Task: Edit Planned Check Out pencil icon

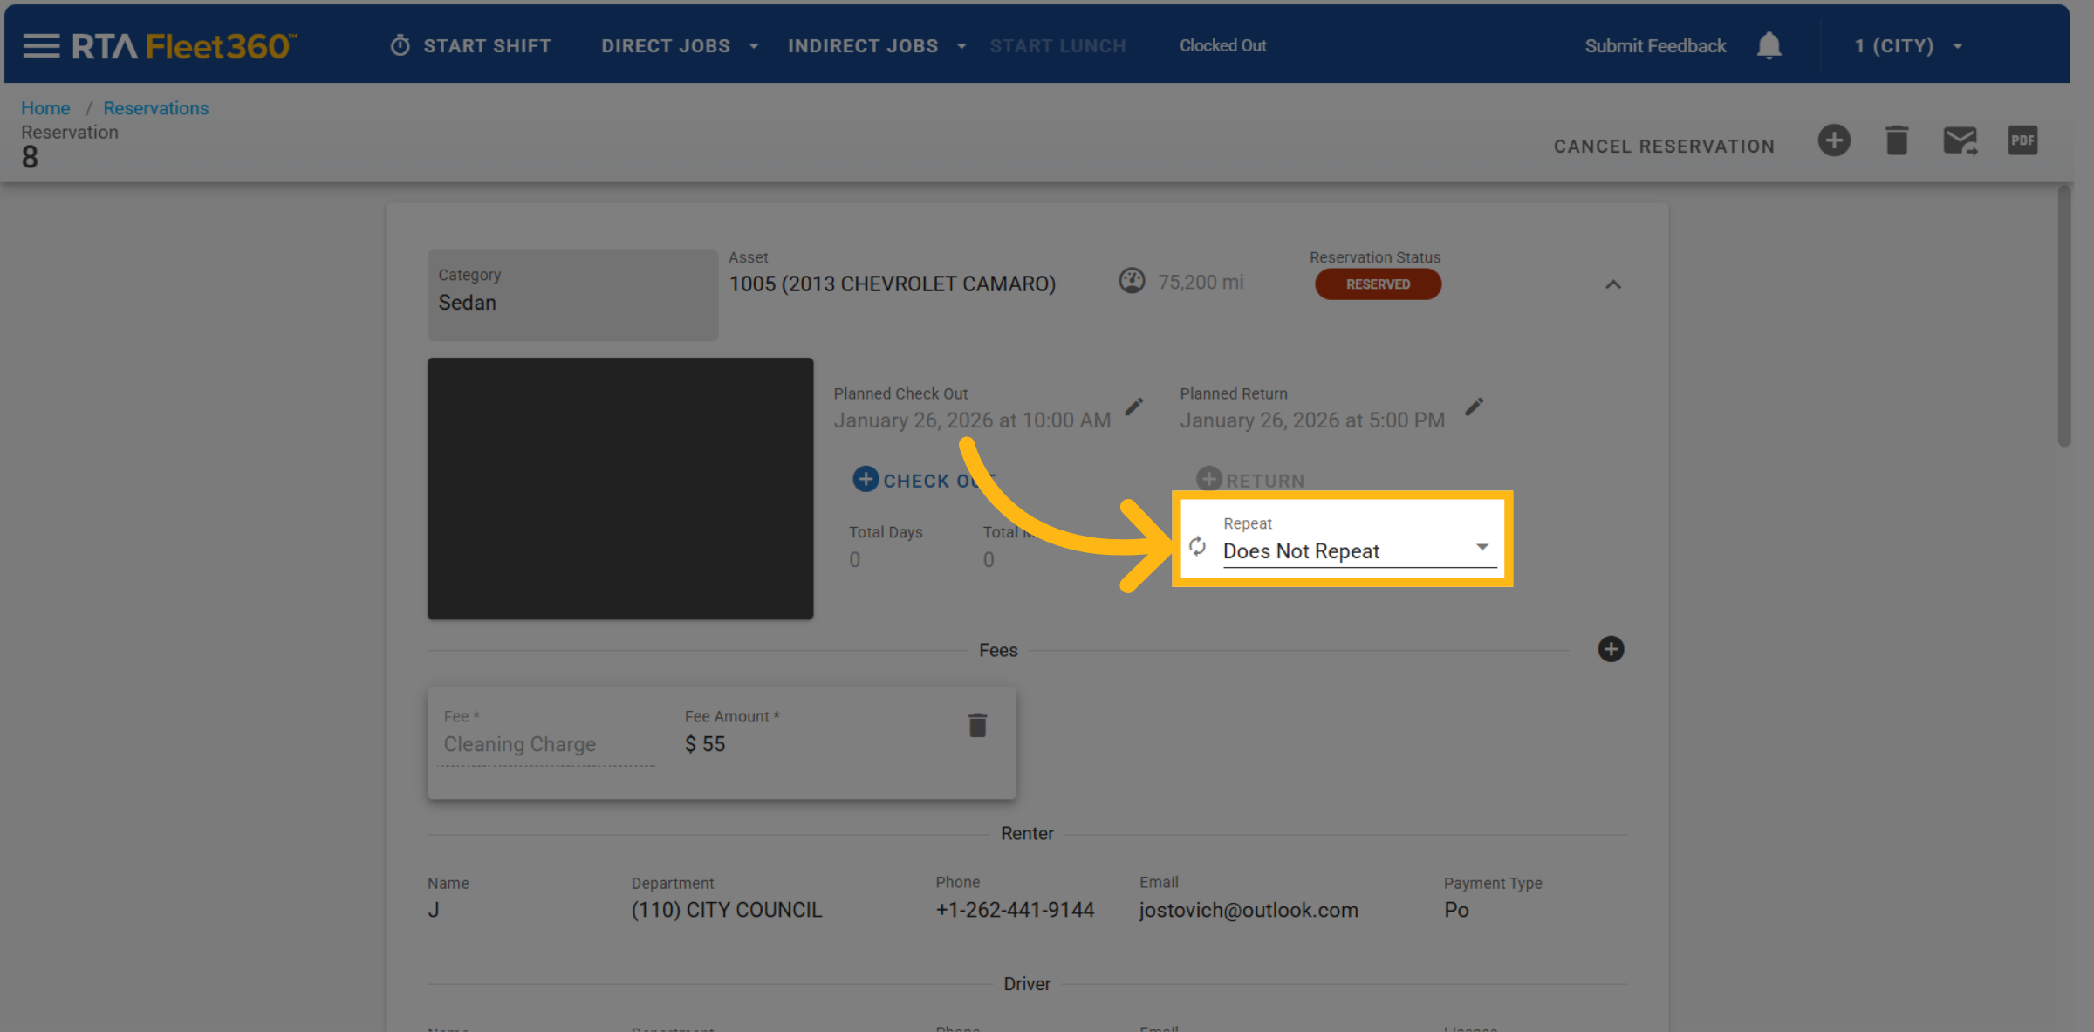Action: 1133,407
